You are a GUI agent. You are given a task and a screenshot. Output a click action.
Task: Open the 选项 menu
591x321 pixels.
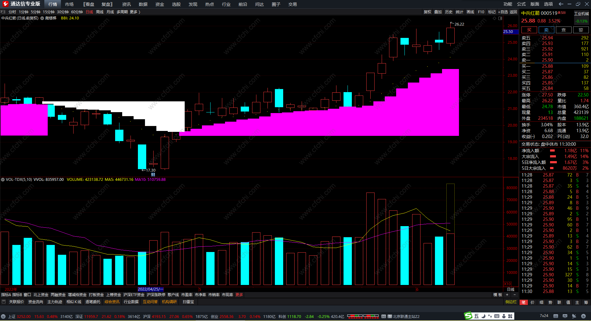tap(549, 4)
